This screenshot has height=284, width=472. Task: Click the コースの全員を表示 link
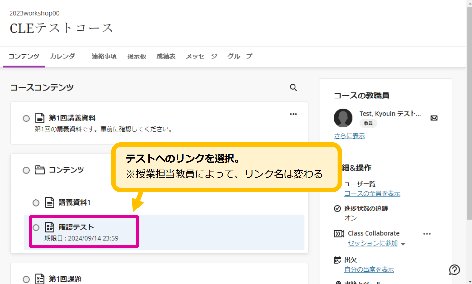point(372,193)
